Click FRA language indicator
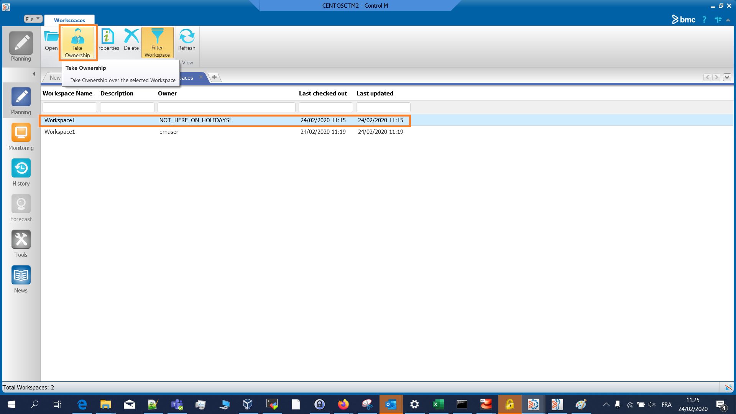The height and width of the screenshot is (414, 736). [x=666, y=404]
